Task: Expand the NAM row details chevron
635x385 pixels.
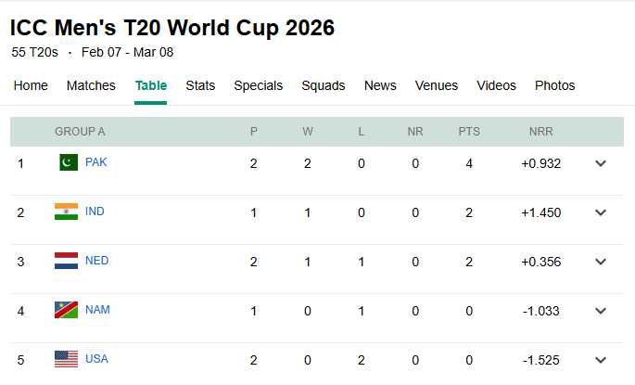Action: click(x=601, y=311)
